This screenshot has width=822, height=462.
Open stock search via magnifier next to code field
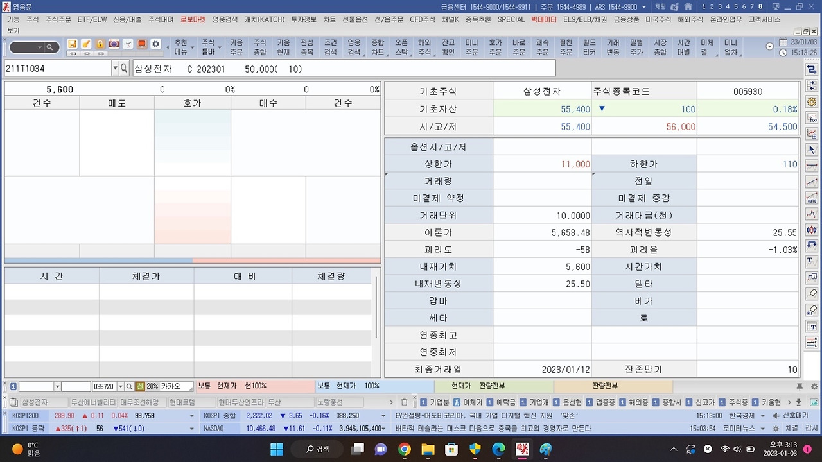pyautogui.click(x=124, y=69)
